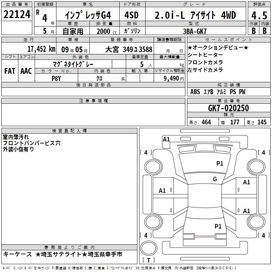This screenshot has width=272, height=272.
Task: Click the 車台番号 header
Action: [x=228, y=101]
